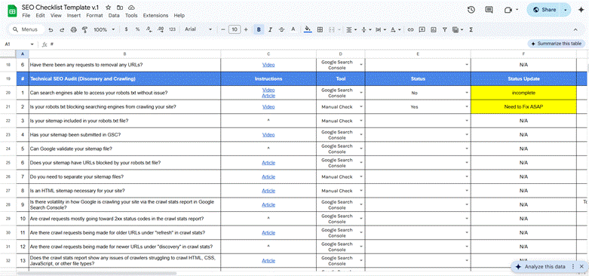Open Functions sigma icon
The image size is (589, 276).
(471, 29)
